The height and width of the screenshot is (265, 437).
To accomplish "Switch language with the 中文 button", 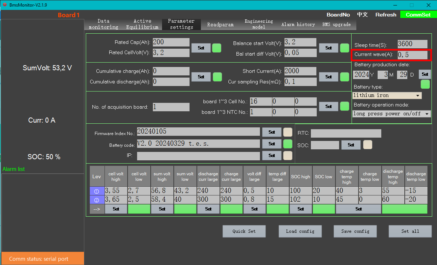I will tap(362, 15).
